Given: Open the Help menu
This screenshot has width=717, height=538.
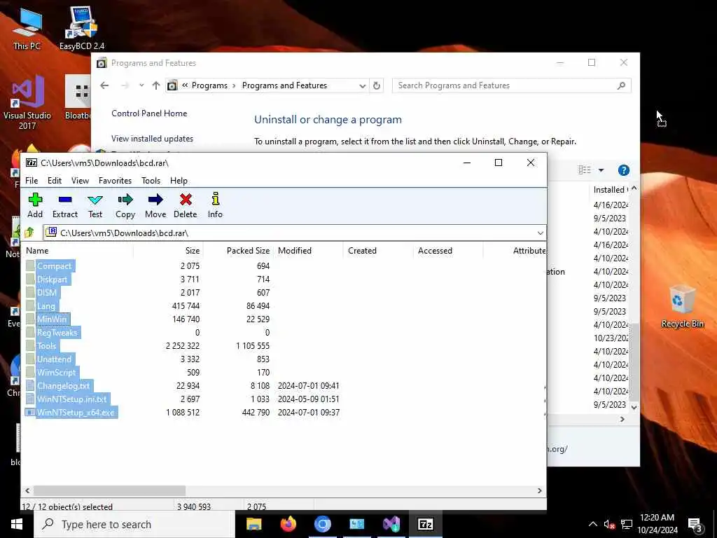Looking at the screenshot, I should (x=179, y=181).
